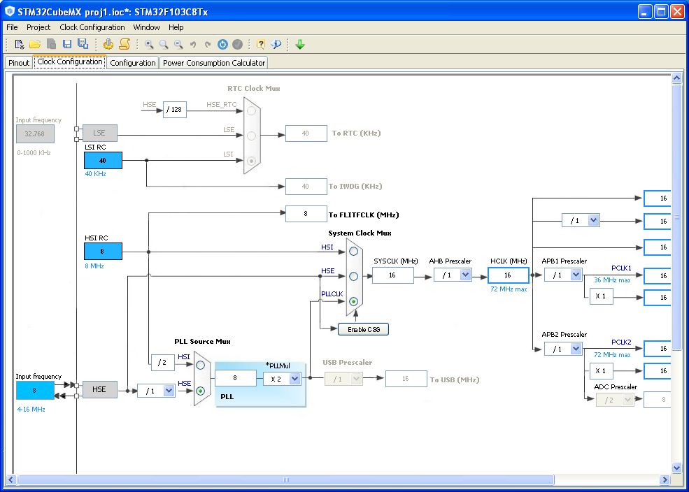The width and height of the screenshot is (689, 492).
Task: Click the vertical scrollbar up arrow
Action: [x=676, y=78]
